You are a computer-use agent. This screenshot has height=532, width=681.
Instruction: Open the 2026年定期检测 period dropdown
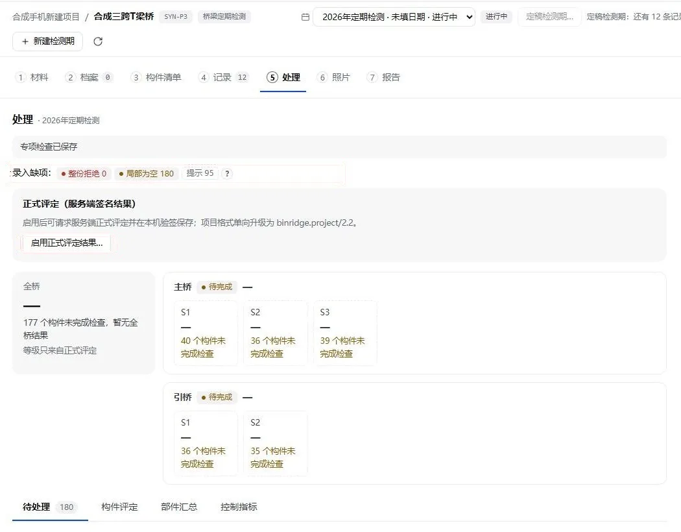(394, 17)
